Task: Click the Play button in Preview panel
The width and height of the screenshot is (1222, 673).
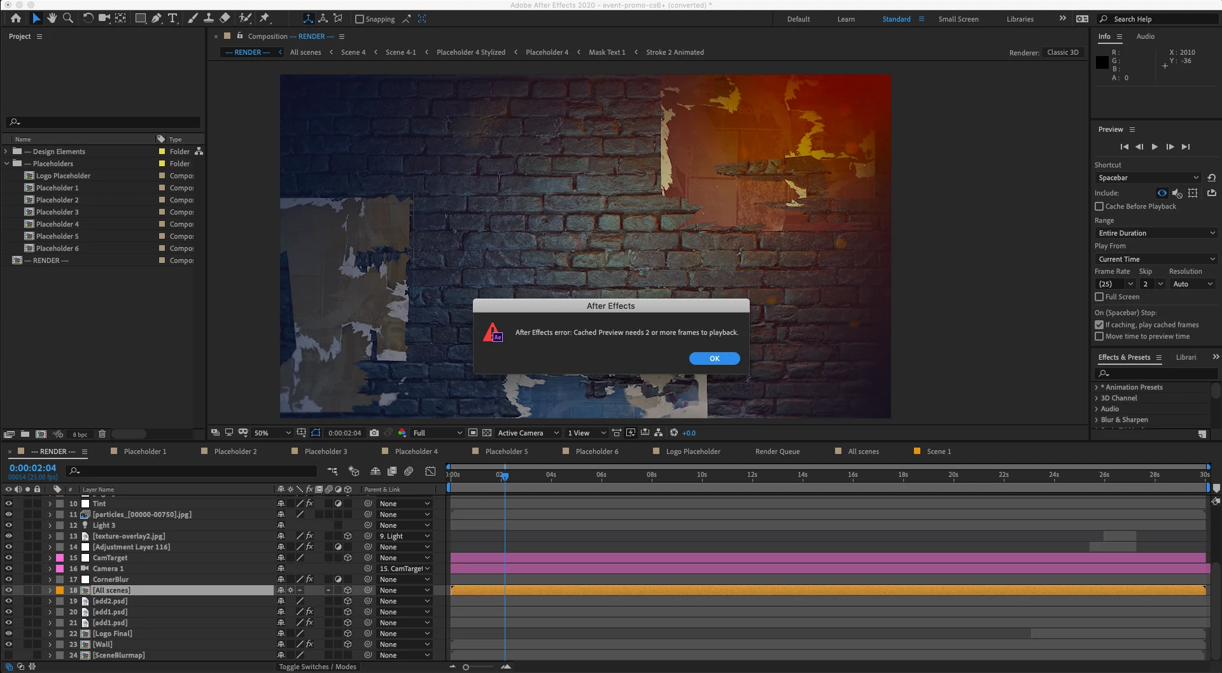Action: (1155, 146)
